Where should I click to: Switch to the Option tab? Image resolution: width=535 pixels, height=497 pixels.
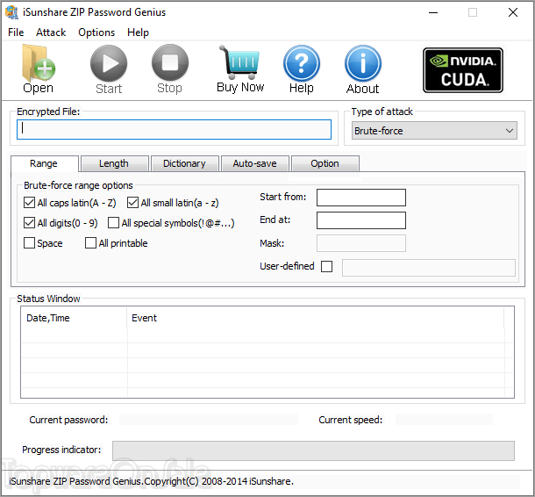coord(325,163)
